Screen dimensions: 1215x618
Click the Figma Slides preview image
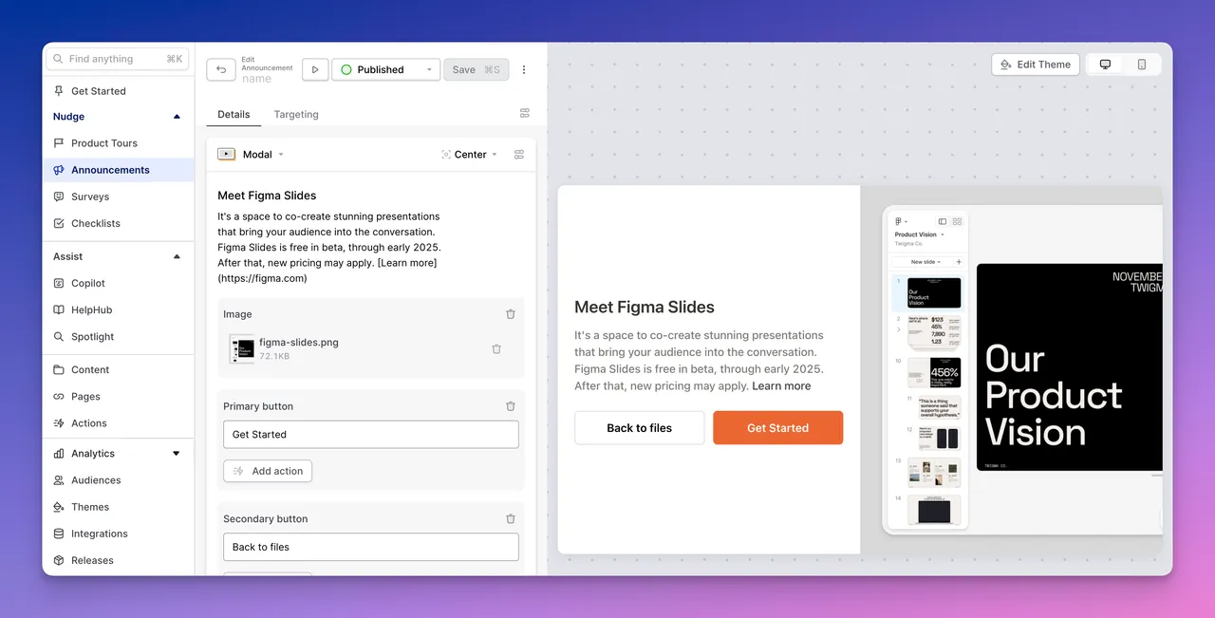1012,369
